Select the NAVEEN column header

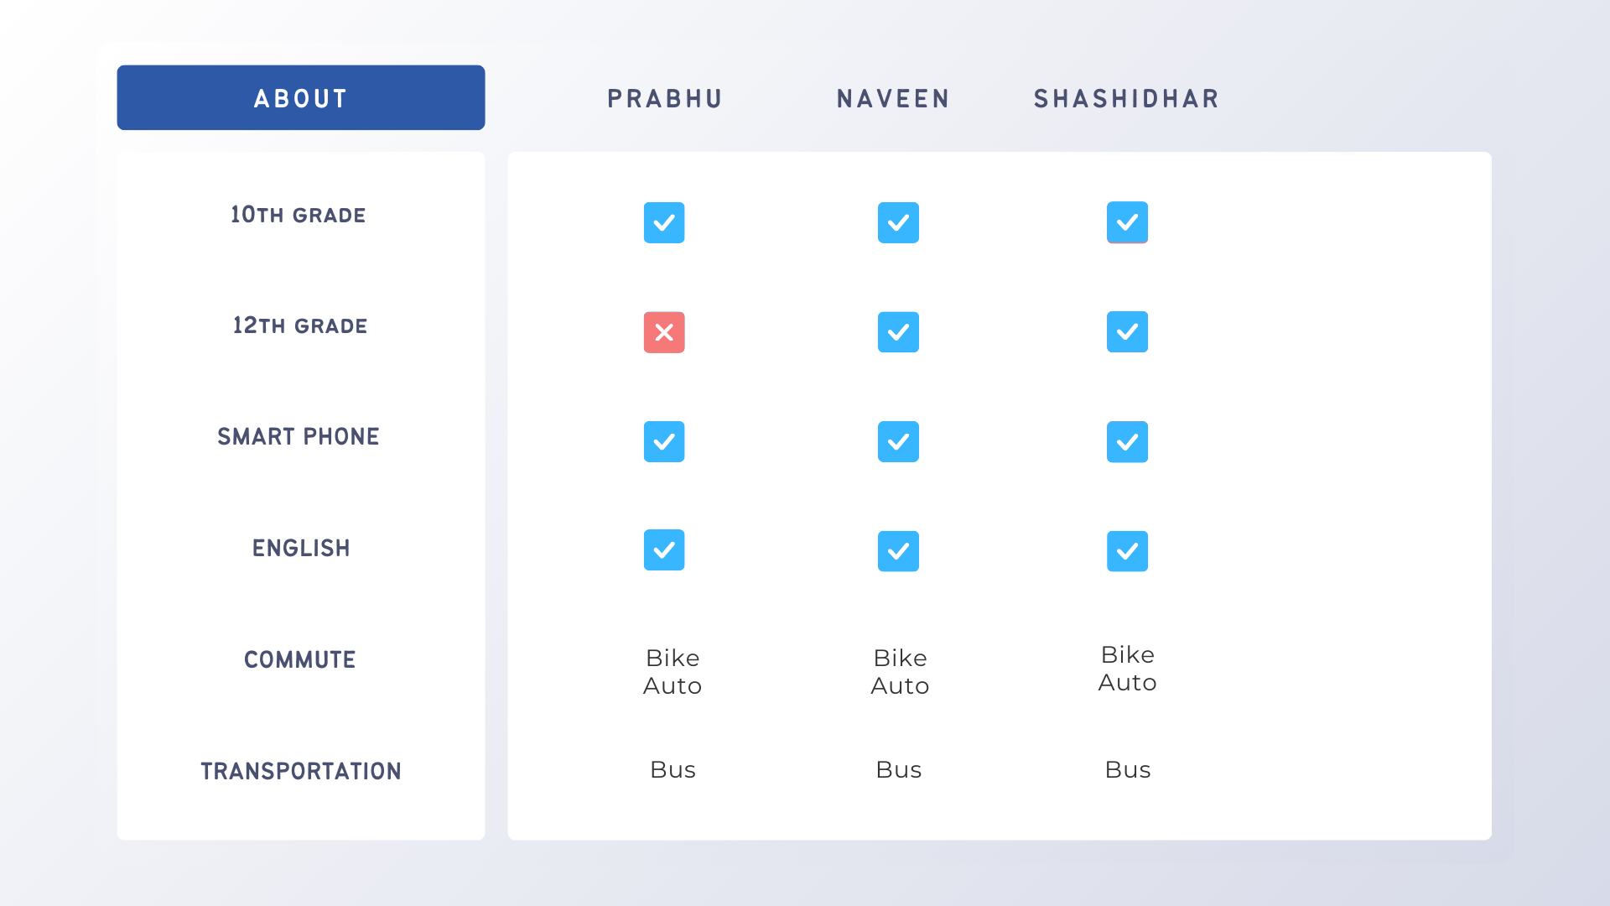[893, 99]
